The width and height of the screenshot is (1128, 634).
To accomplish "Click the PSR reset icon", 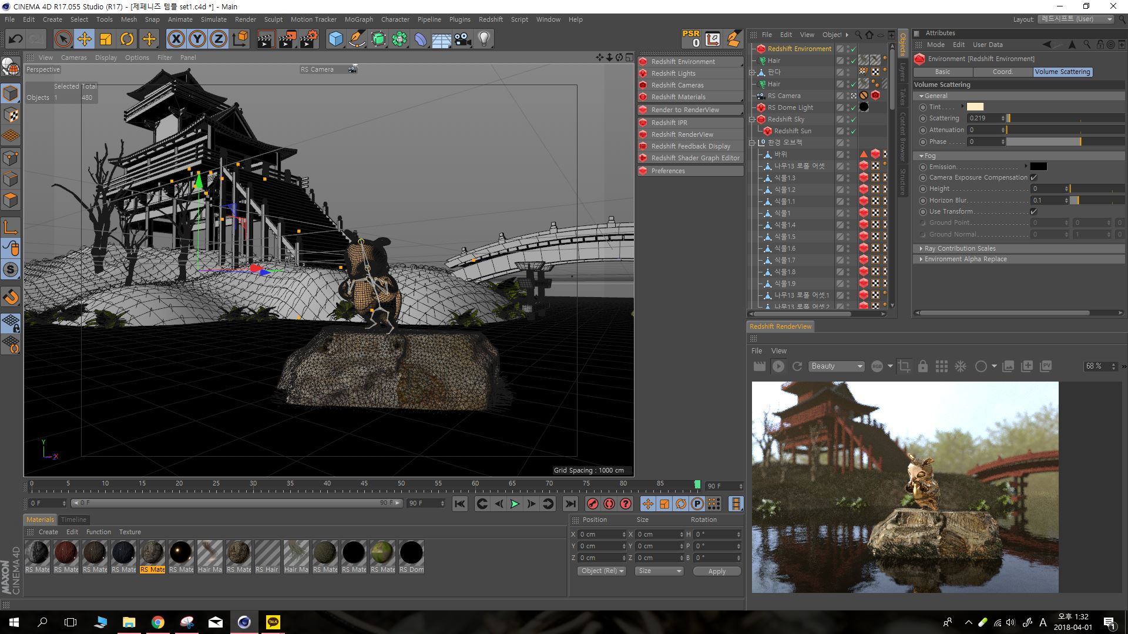I will point(691,39).
